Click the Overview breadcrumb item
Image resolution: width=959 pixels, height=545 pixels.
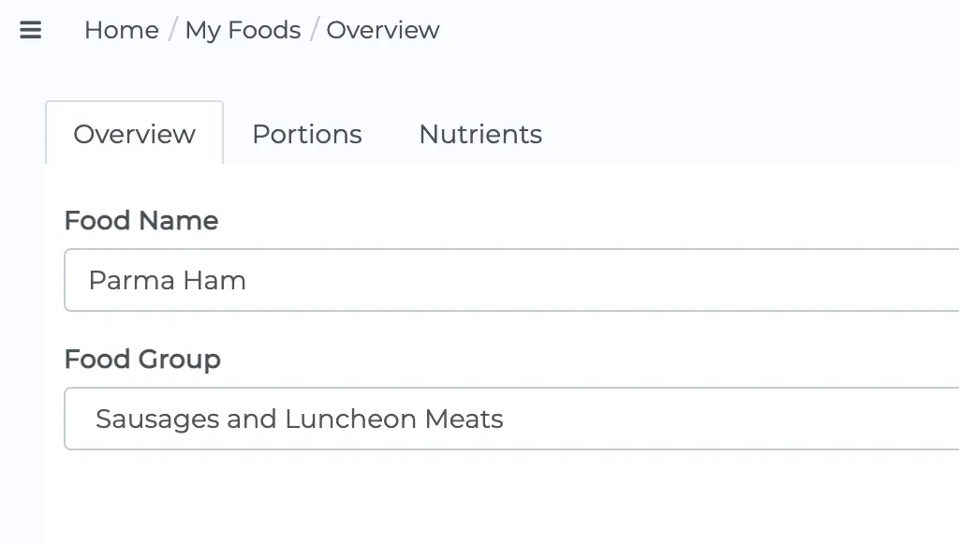[x=383, y=30]
